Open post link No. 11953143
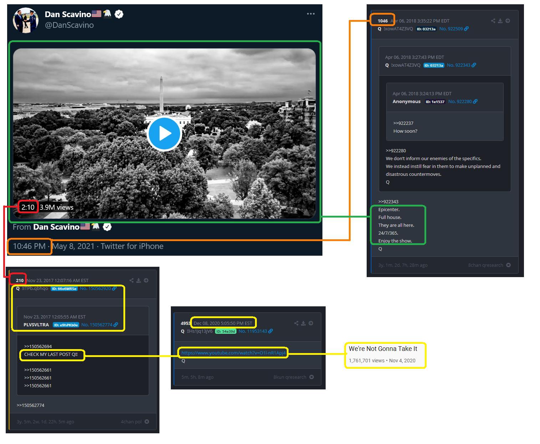Screen dimensions: 540x444 (x=253, y=331)
